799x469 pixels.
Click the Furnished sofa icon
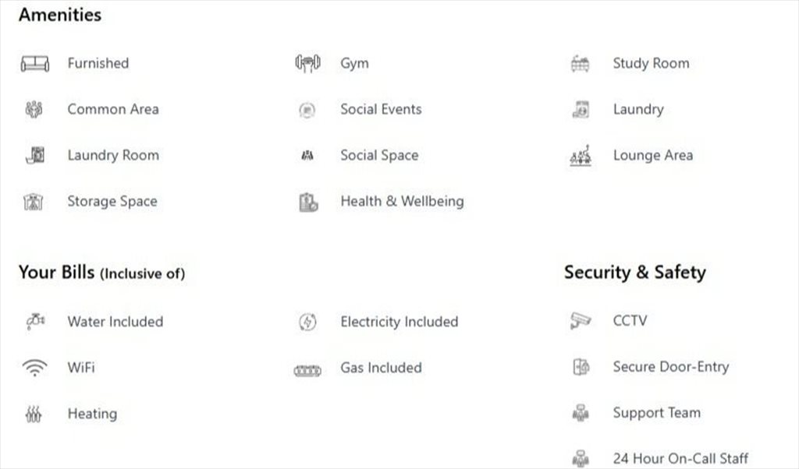pos(34,64)
